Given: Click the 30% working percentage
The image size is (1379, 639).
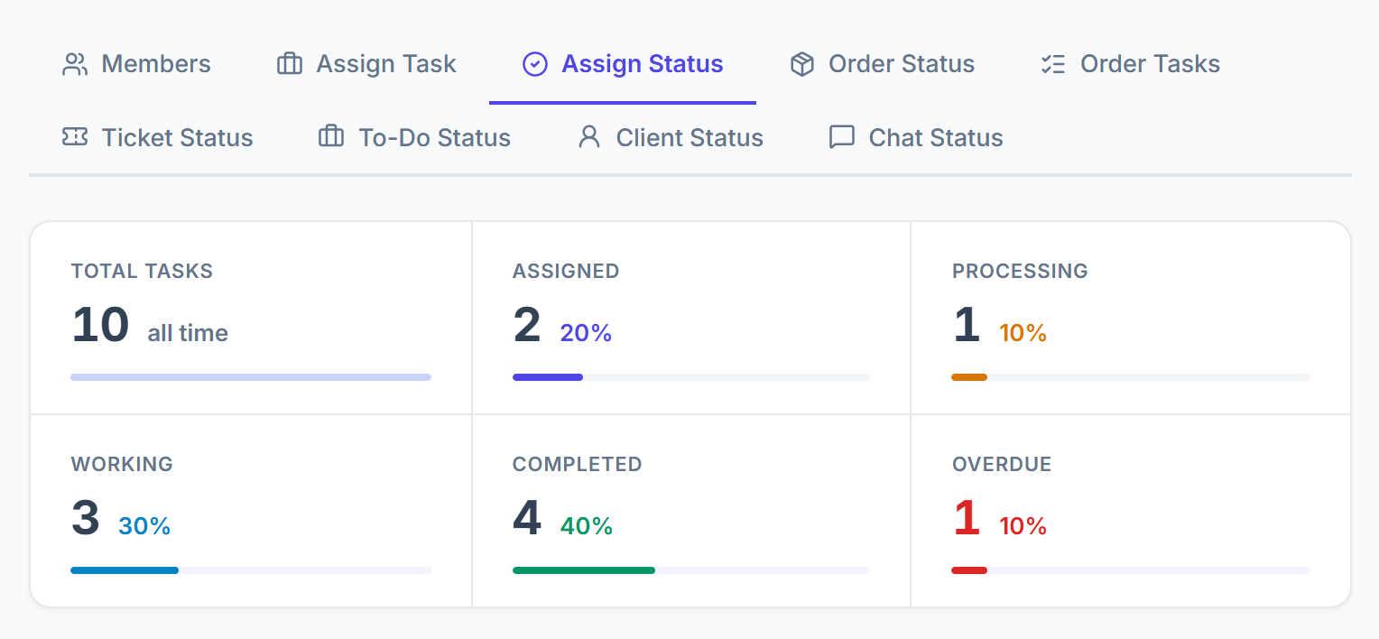Looking at the screenshot, I should 144,525.
